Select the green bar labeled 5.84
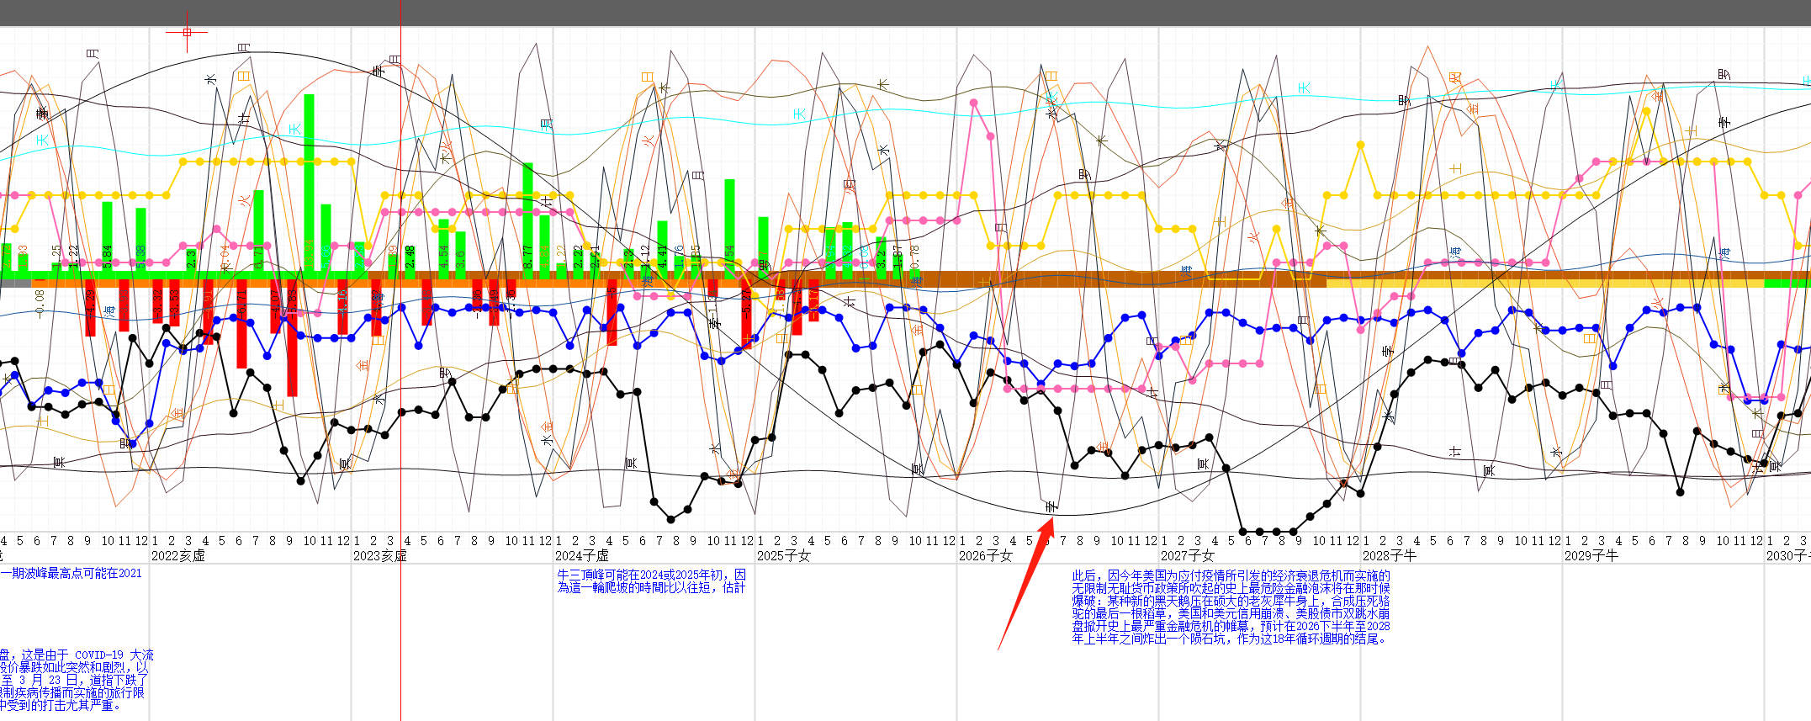The image size is (1811, 721). click(x=107, y=236)
